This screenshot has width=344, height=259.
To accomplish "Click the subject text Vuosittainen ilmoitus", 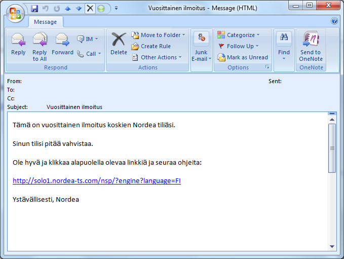I will pyautogui.click(x=74, y=107).
